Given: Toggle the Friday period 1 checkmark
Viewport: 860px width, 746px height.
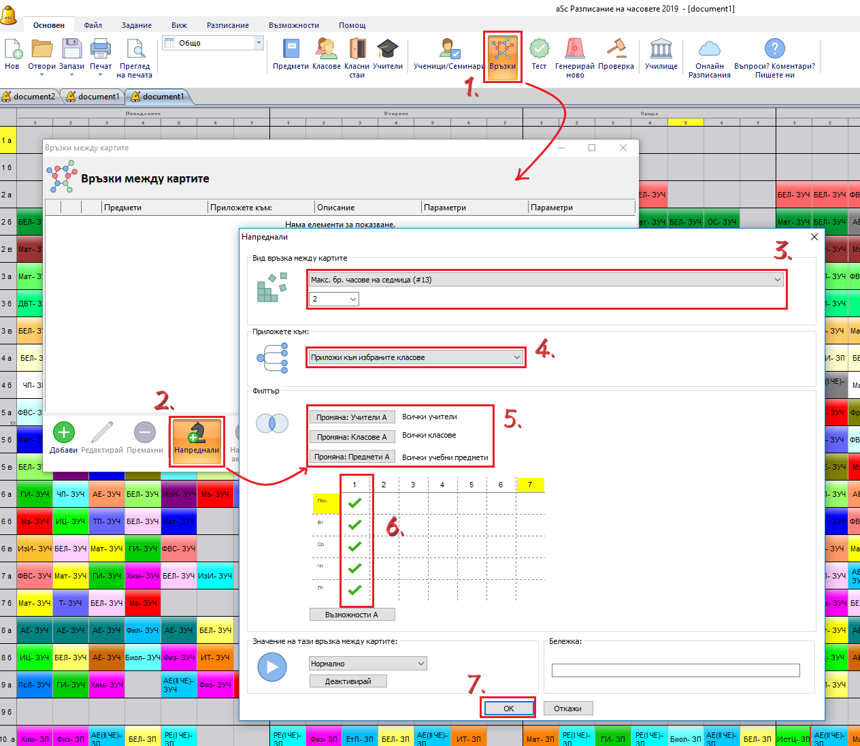Looking at the screenshot, I should [354, 590].
